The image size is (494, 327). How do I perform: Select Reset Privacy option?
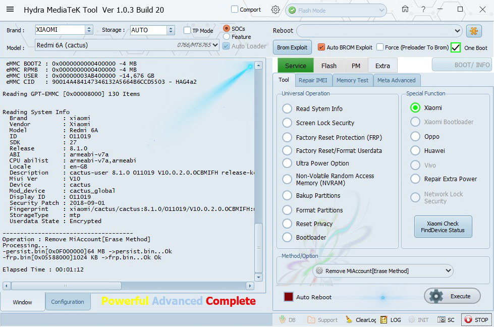click(x=287, y=224)
